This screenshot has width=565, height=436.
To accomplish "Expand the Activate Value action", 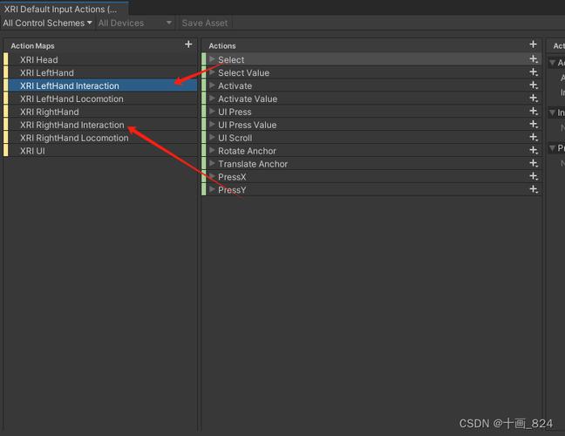I will pyautogui.click(x=212, y=99).
